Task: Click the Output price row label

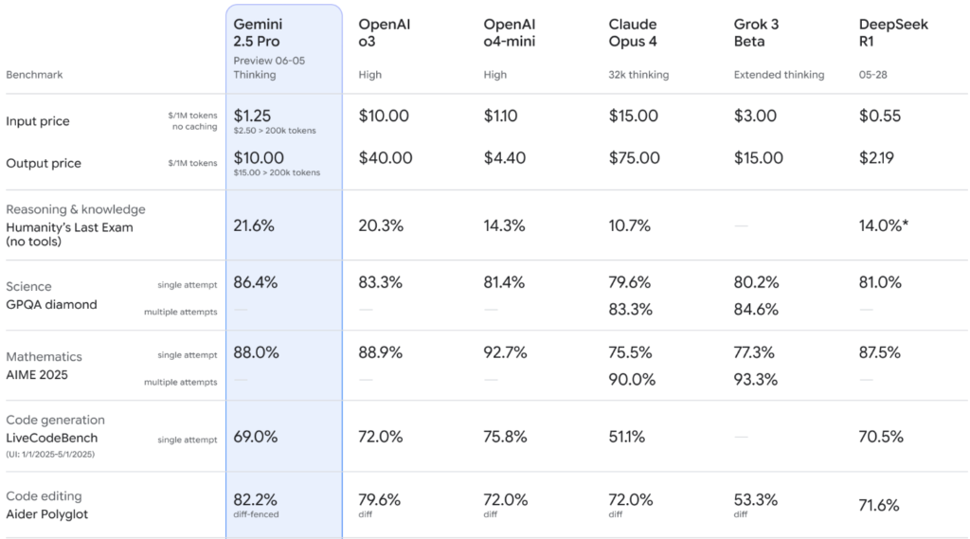Action: 44,163
